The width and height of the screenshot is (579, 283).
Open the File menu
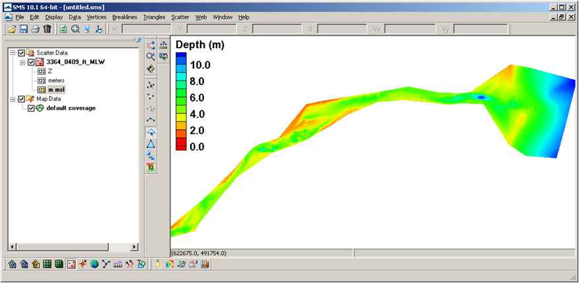[20, 17]
